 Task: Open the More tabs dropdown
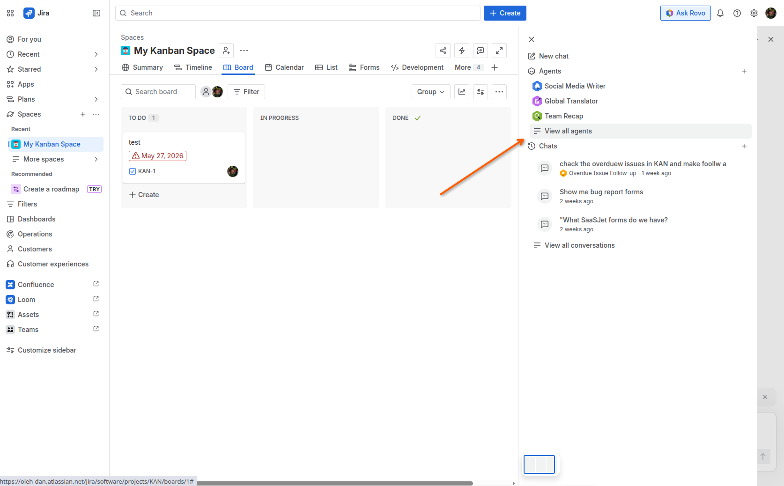click(468, 67)
